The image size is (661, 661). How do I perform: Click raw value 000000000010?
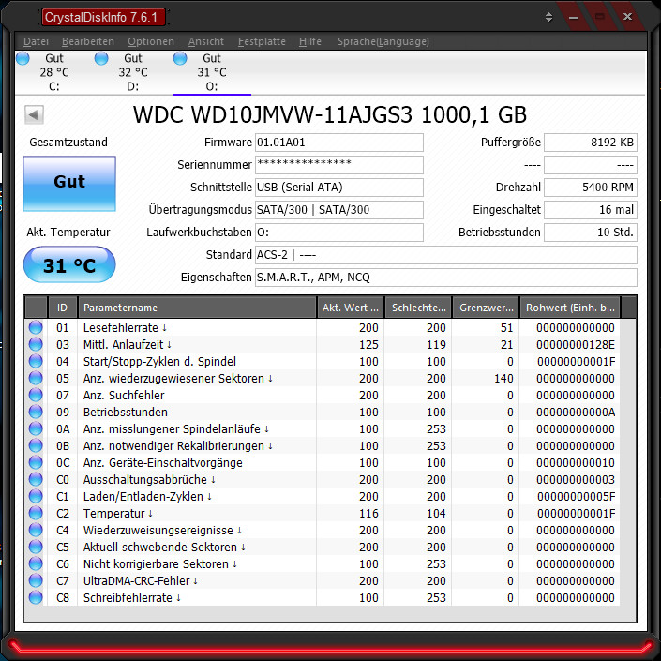click(x=576, y=463)
